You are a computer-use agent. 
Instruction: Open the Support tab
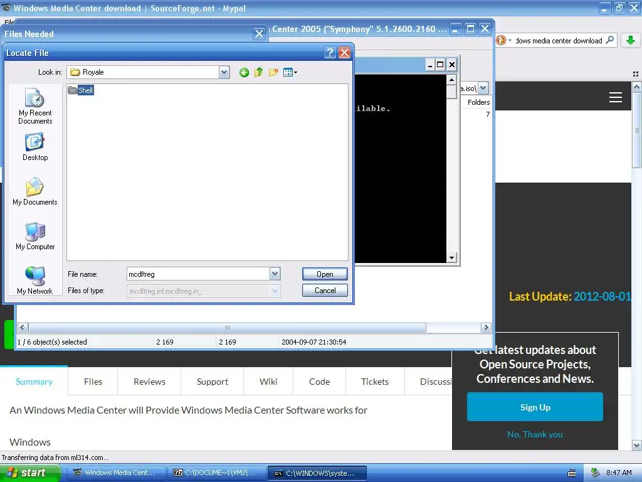[213, 382]
